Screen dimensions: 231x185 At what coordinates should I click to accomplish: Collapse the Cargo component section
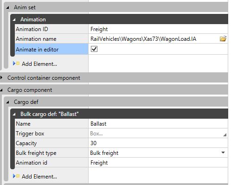[1, 90]
